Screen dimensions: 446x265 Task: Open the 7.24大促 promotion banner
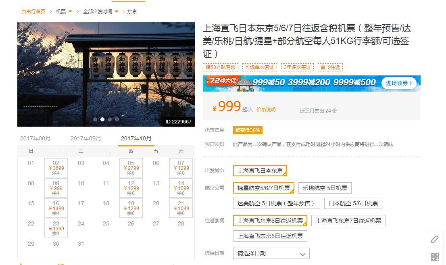[x=311, y=83]
